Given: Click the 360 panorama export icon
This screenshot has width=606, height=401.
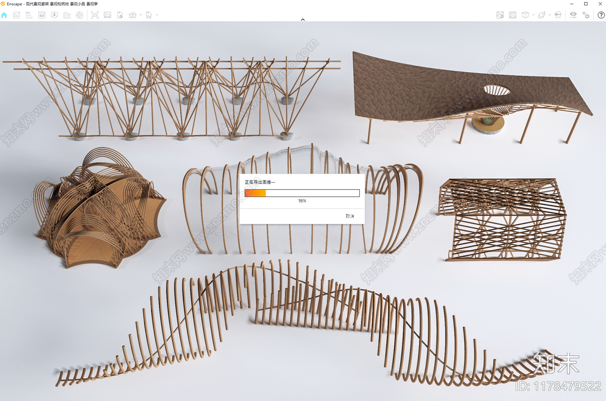Looking at the screenshot, I should (x=133, y=15).
